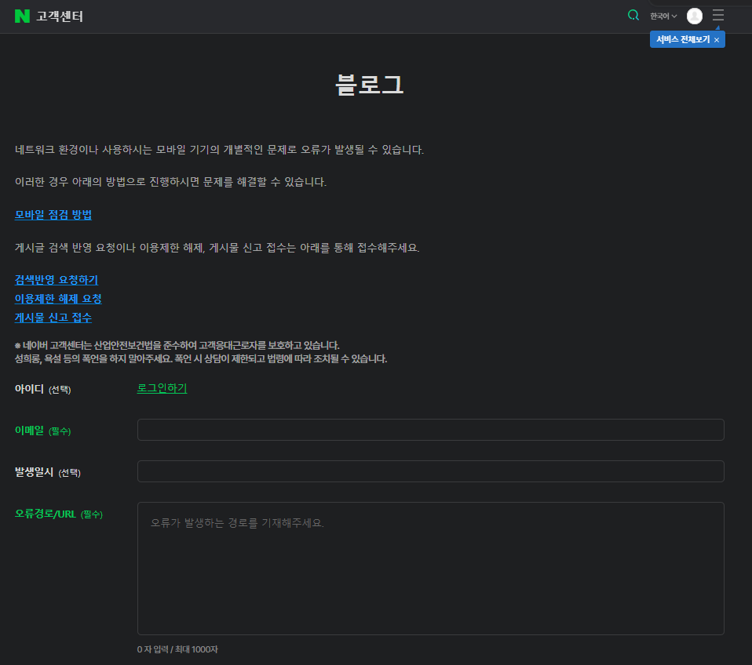
Task: Click the '0 자 입력 / 최대 1000자' counter
Action: point(177,649)
